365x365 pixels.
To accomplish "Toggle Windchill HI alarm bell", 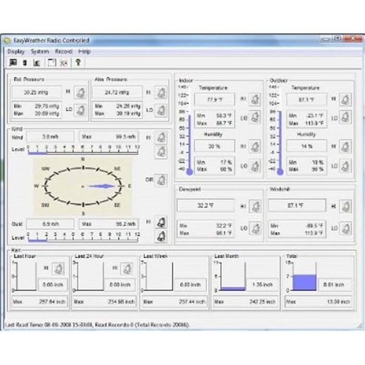I will [x=345, y=206].
